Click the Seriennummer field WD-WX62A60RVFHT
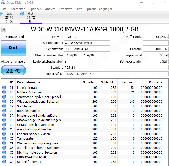This screenshot has height=166, width=169. pos(87,43)
